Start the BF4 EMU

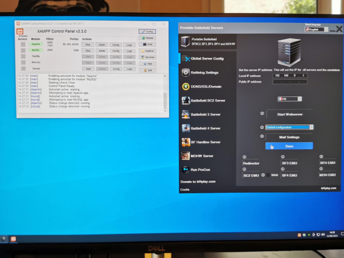[x=290, y=175]
